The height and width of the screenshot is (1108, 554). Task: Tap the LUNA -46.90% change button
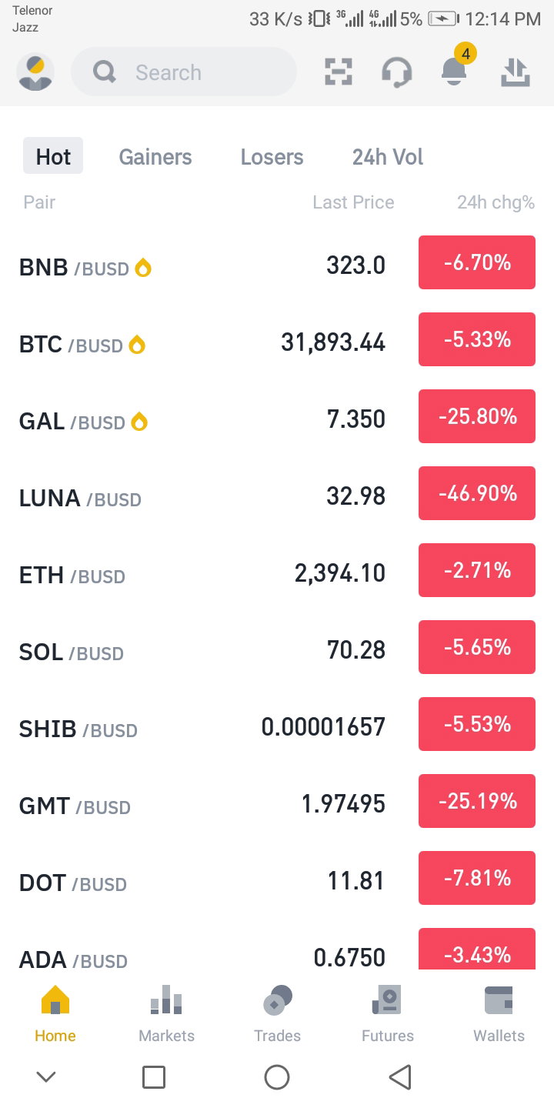[x=477, y=493]
